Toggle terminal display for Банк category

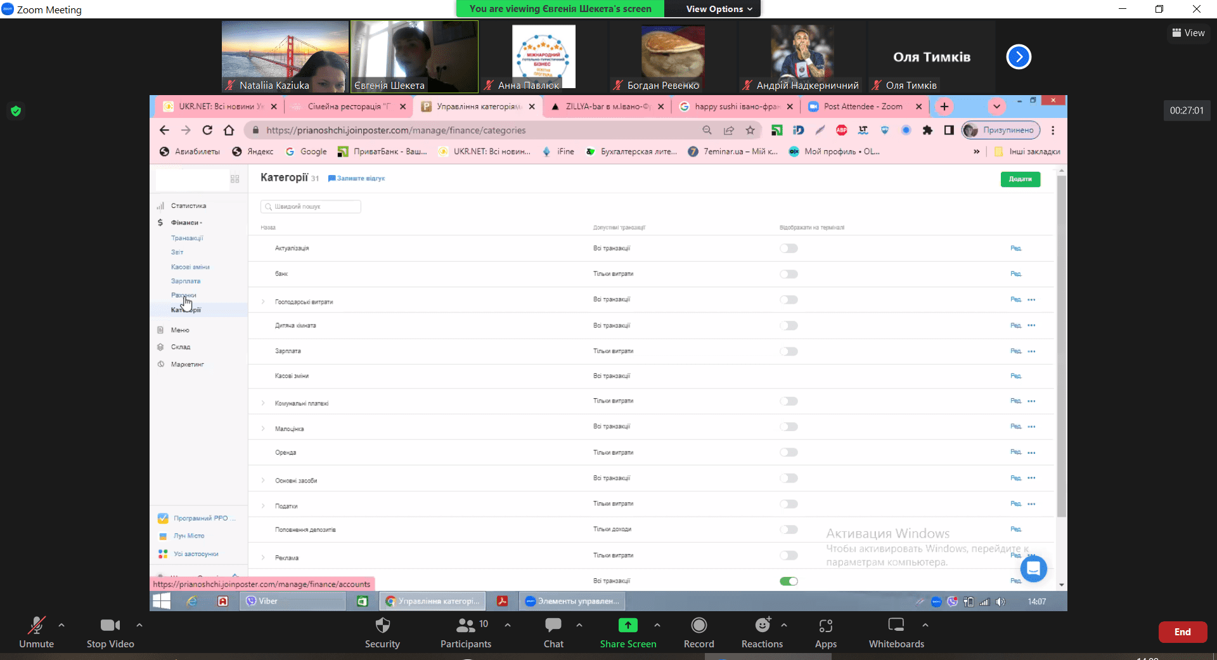789,275
